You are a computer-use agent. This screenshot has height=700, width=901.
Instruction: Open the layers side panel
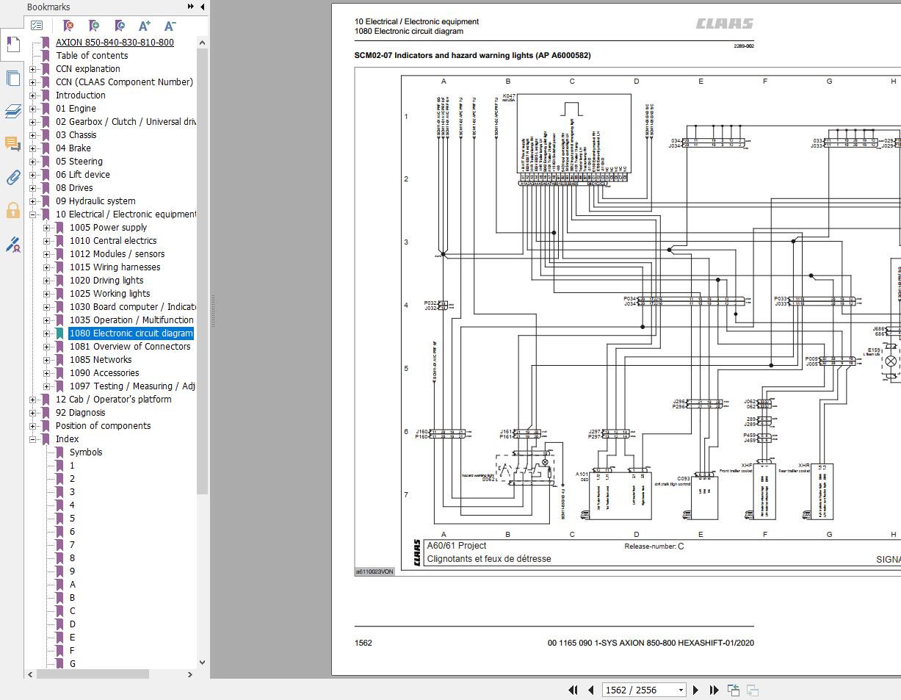pos(12,111)
